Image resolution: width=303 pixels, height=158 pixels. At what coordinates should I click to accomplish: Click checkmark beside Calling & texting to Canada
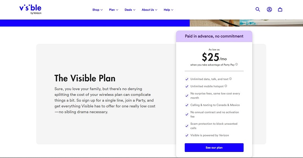187,105
